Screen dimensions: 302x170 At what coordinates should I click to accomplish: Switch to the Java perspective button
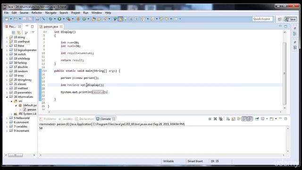pos(291,19)
